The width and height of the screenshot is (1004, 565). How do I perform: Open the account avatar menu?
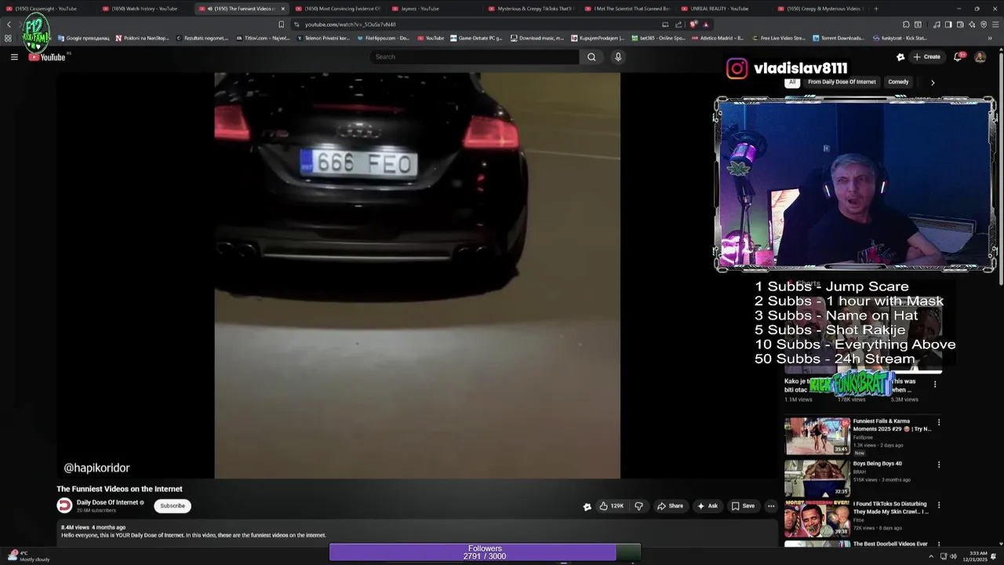(x=980, y=56)
